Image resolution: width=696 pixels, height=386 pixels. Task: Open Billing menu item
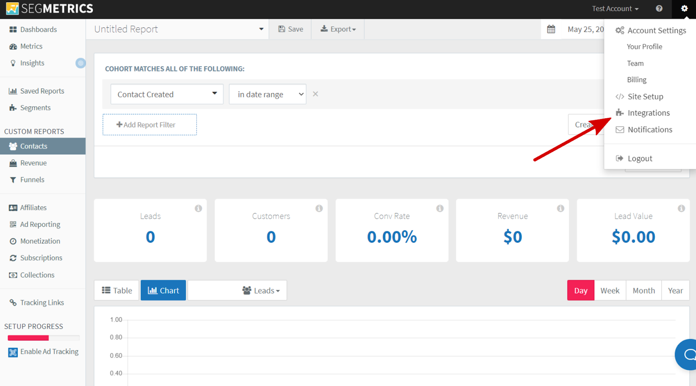pyautogui.click(x=637, y=80)
